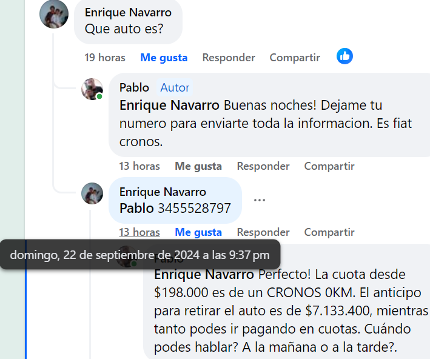
Task: Click the bold Enrique Navarro mention in the cuota reply
Action: (204, 275)
